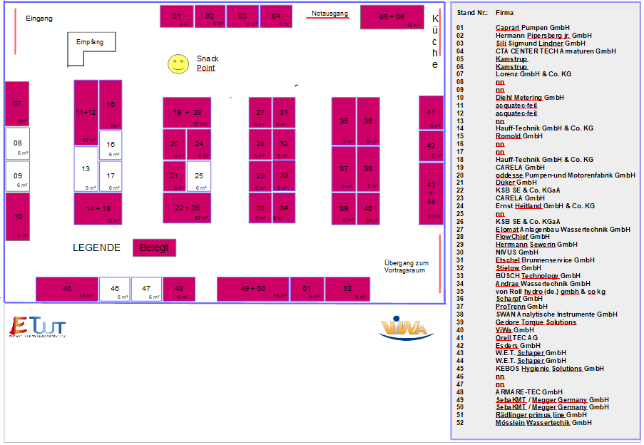Select combined booth 19 + 23
This screenshot has width=644, height=445.
click(187, 113)
